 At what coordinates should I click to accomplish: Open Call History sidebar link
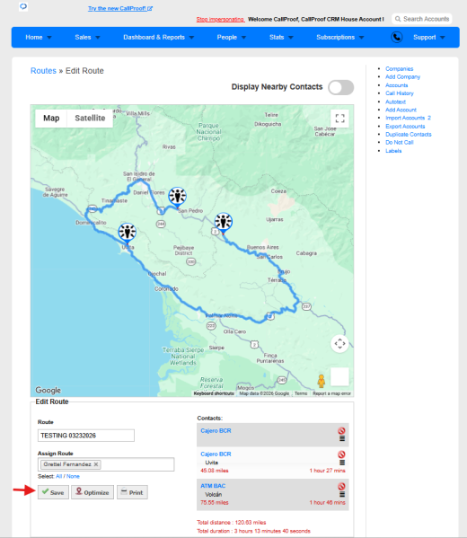pyautogui.click(x=400, y=93)
